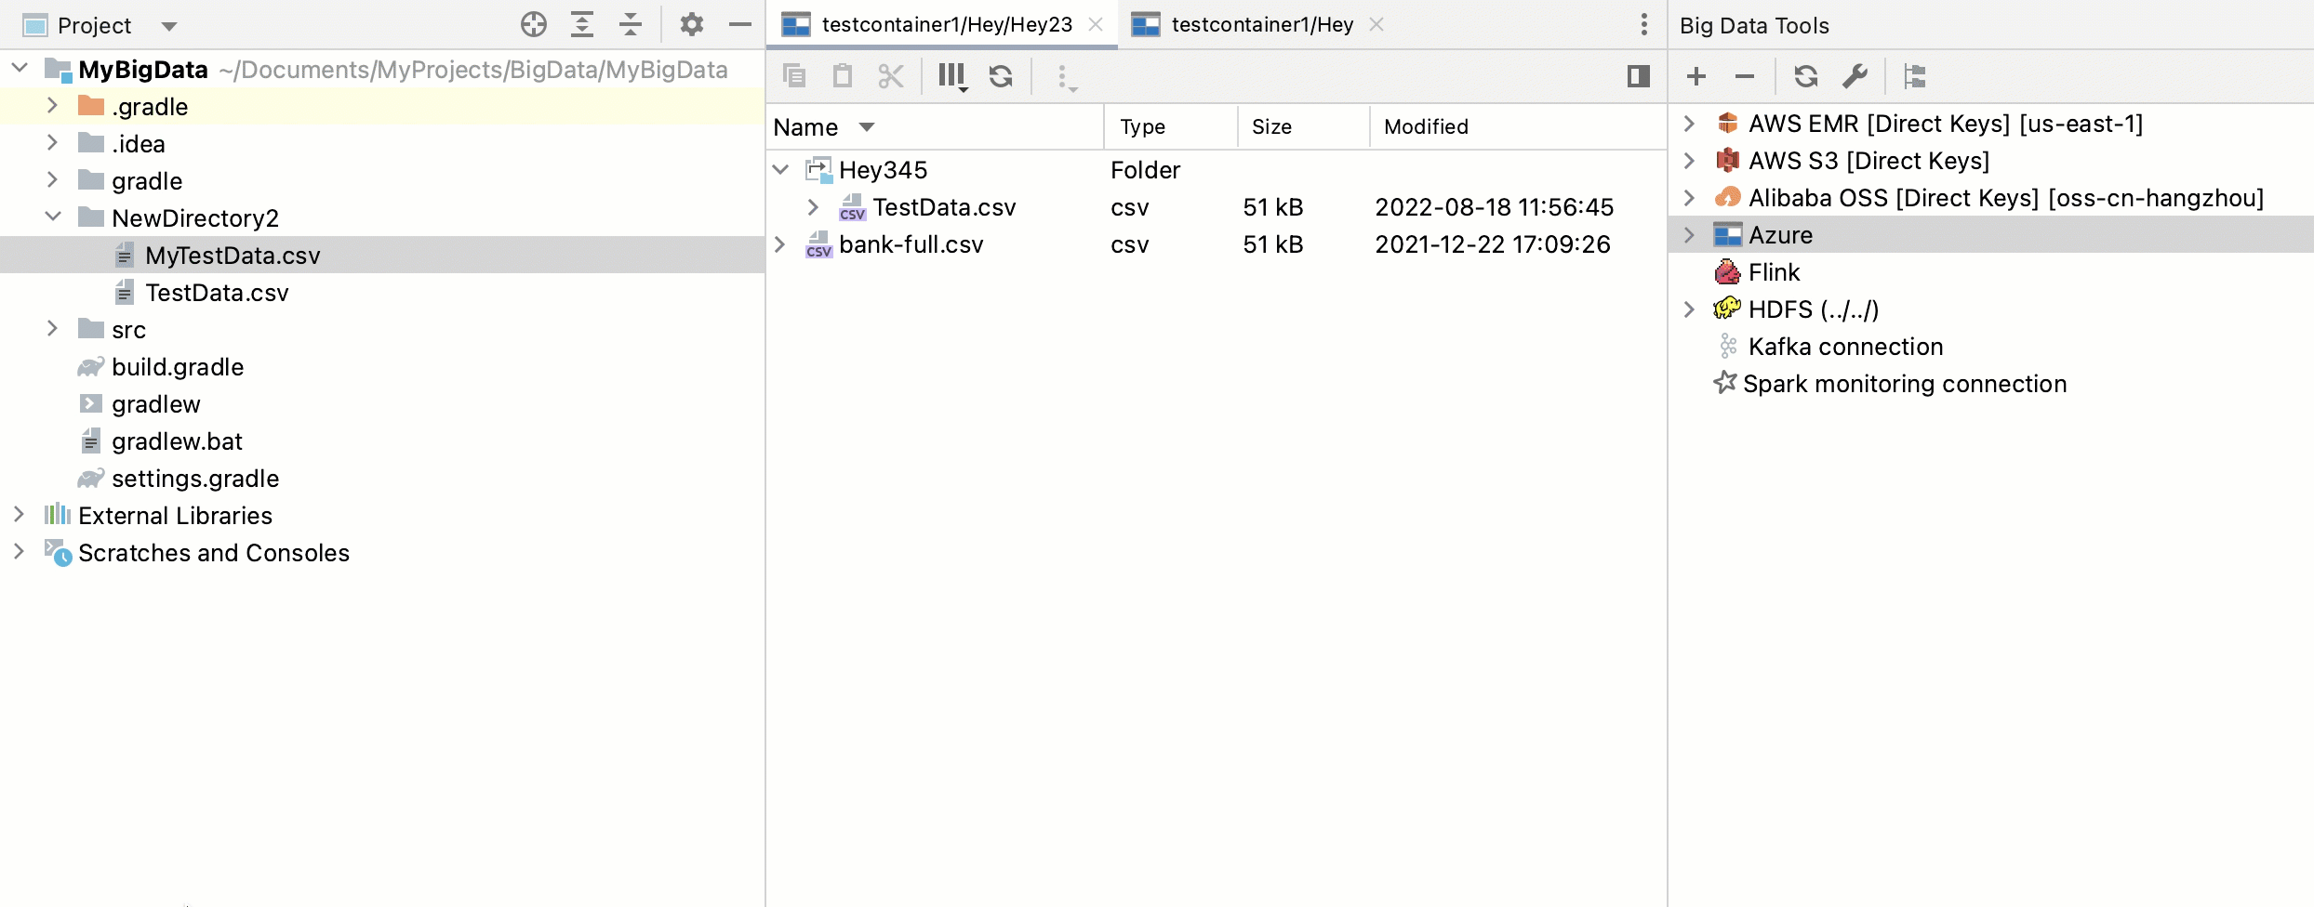Select opened file with the crosshair icon
The image size is (2314, 907).
(534, 25)
